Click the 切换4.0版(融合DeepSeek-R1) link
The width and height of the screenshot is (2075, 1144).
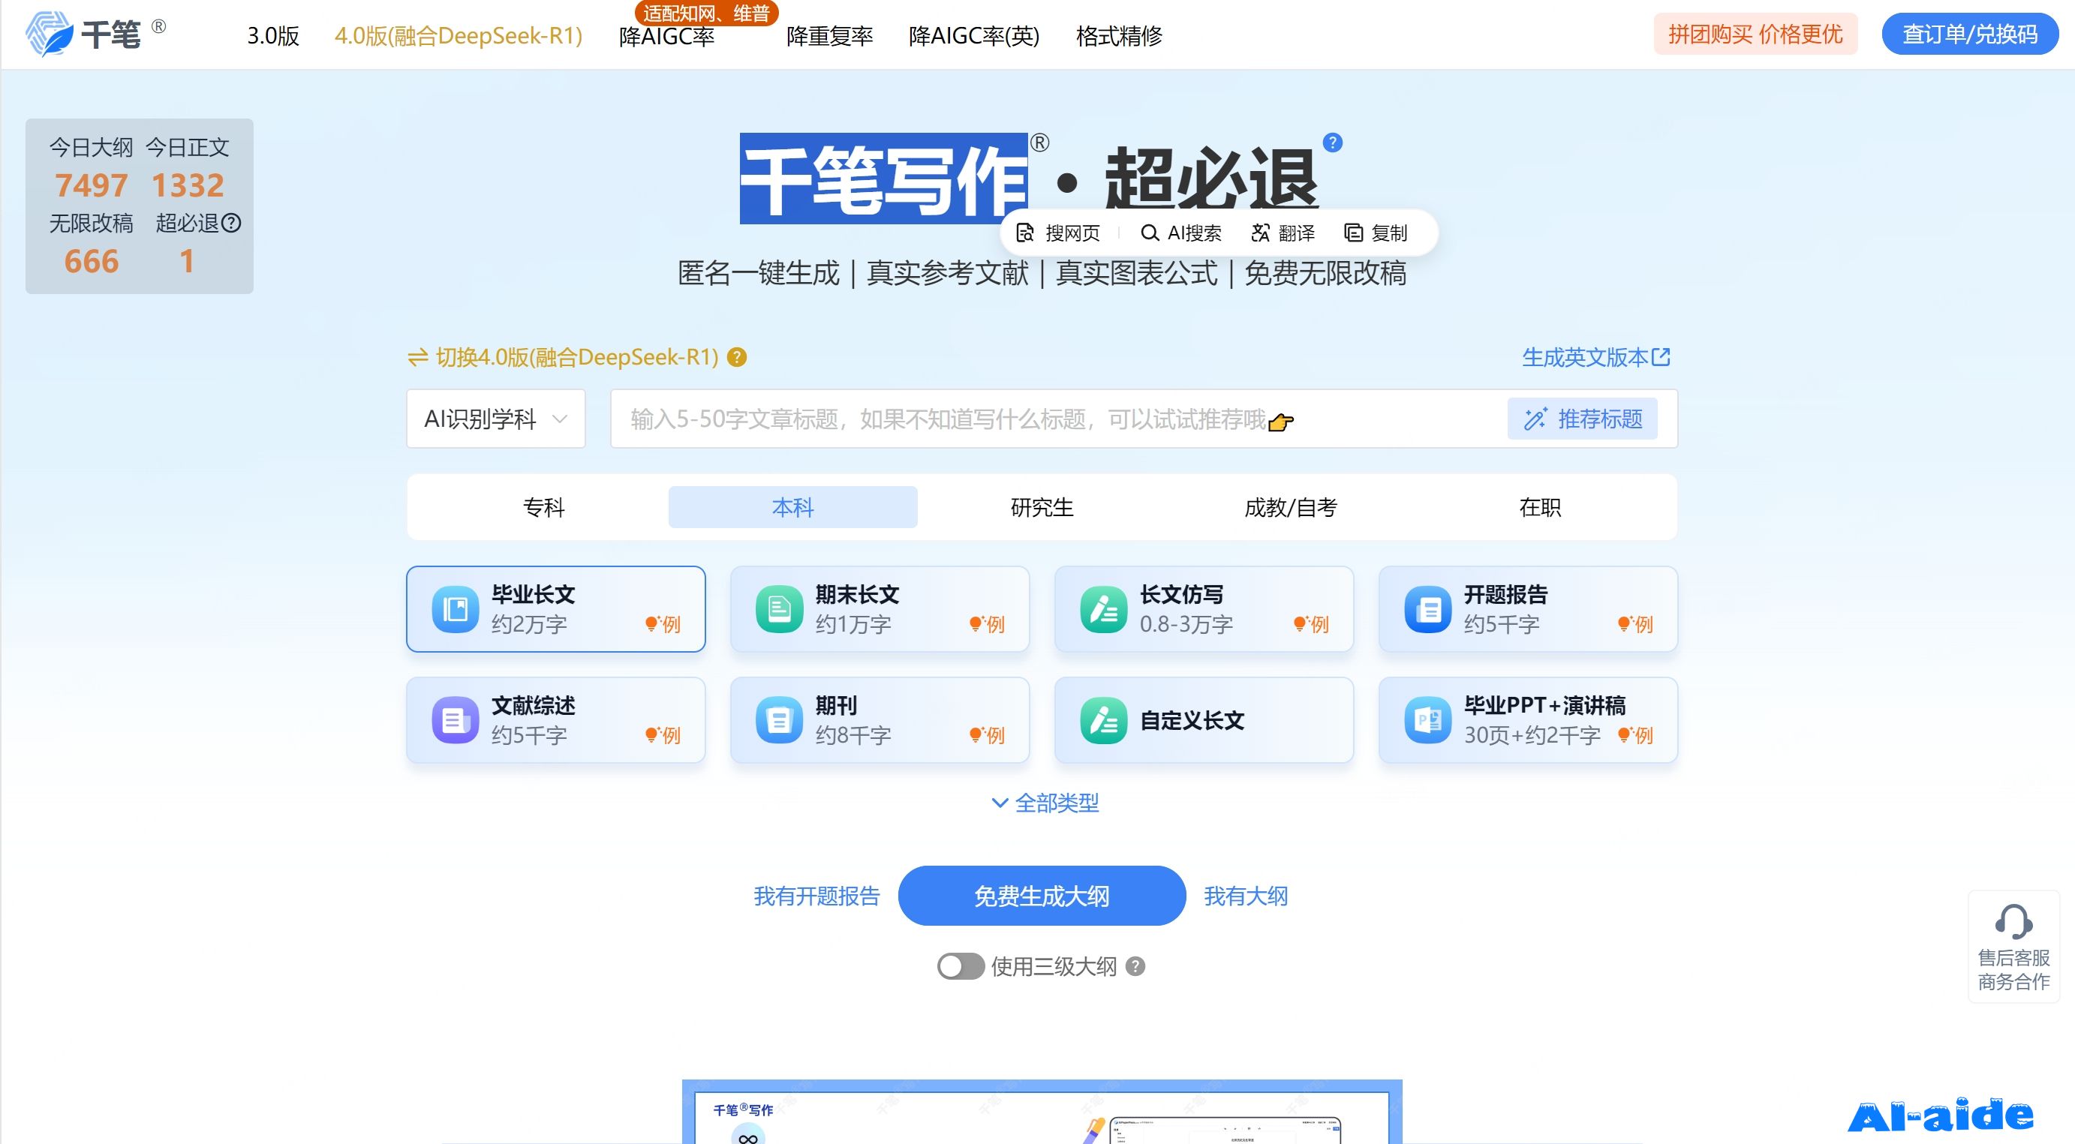577,356
